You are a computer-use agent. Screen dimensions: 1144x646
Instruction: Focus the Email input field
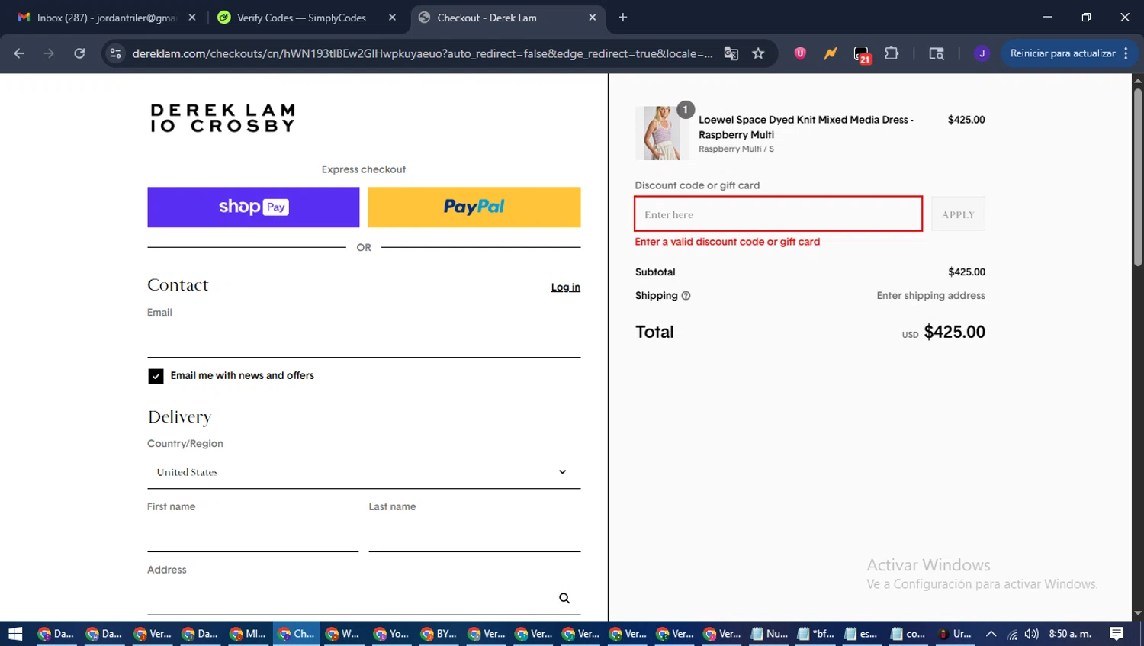[364, 339]
